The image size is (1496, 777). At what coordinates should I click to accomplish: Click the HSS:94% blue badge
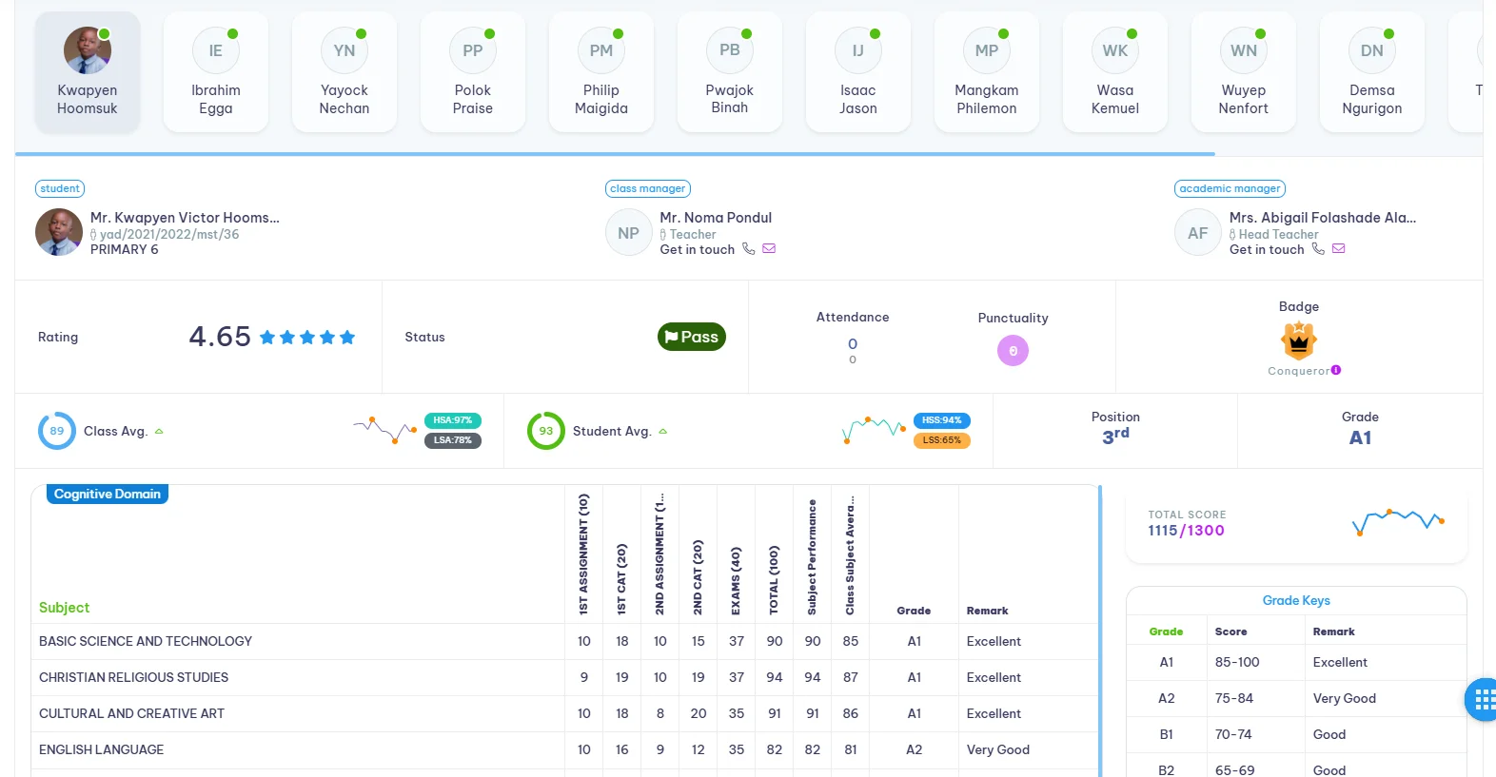(941, 420)
